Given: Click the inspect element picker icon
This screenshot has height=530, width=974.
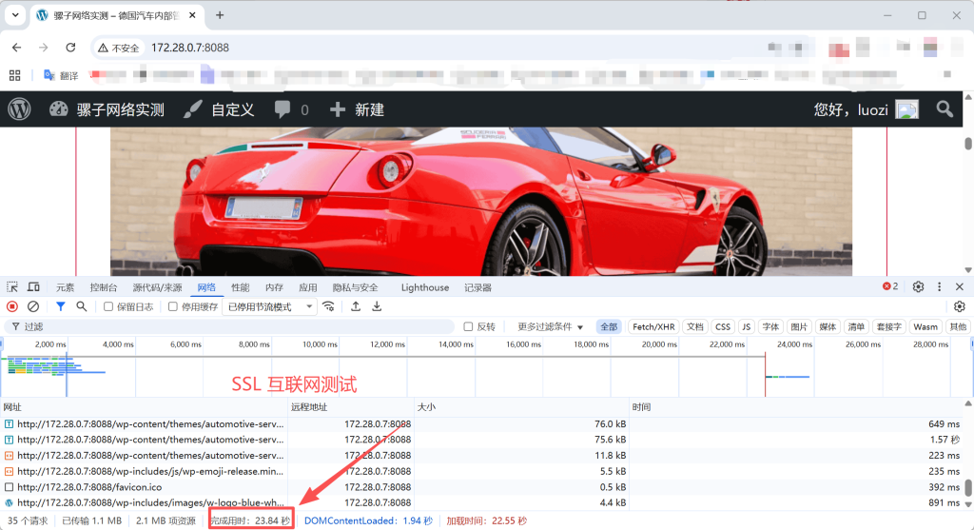Looking at the screenshot, I should (12, 287).
